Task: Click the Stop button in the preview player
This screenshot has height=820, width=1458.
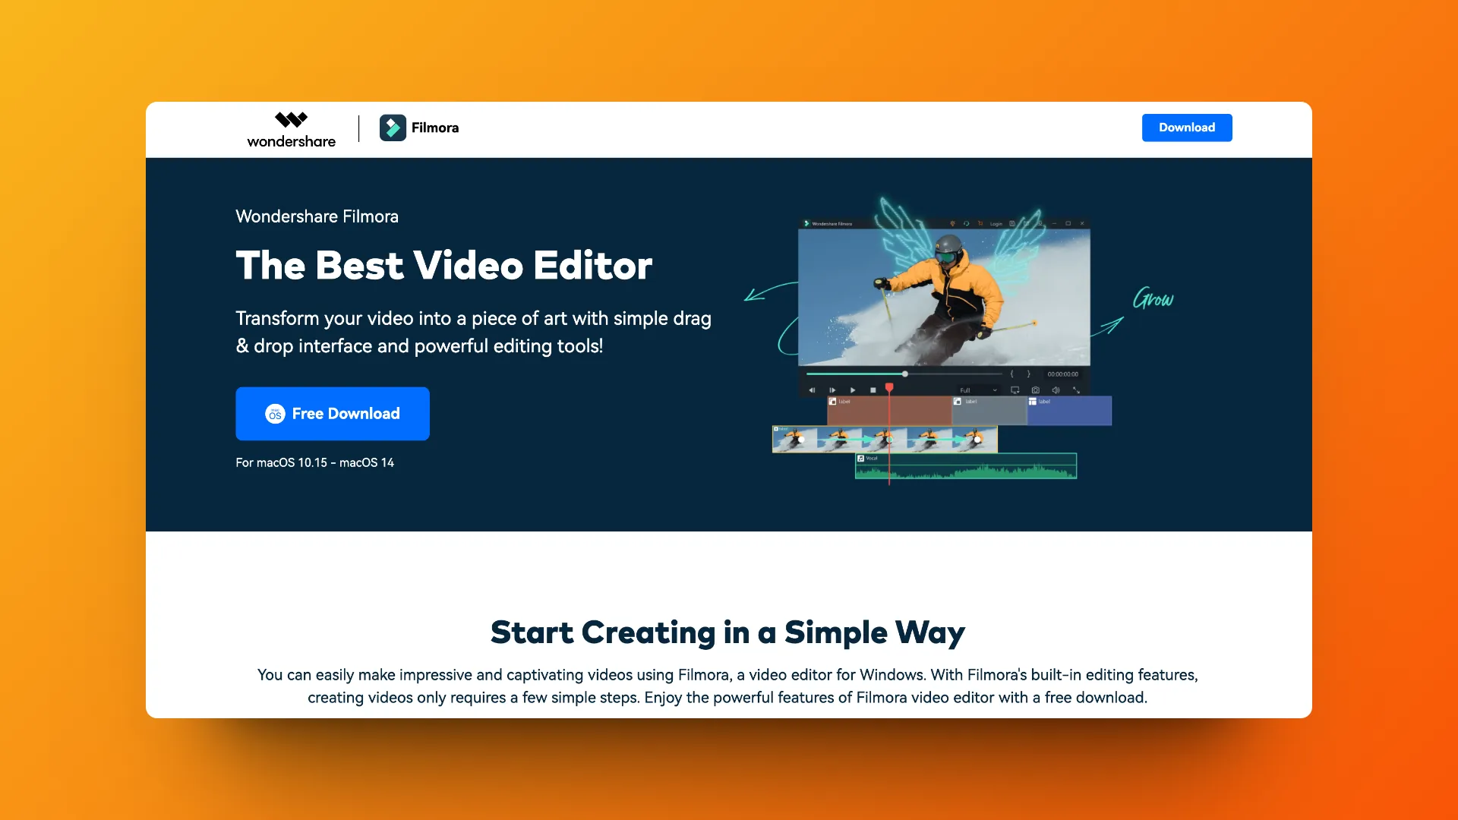Action: pos(873,390)
